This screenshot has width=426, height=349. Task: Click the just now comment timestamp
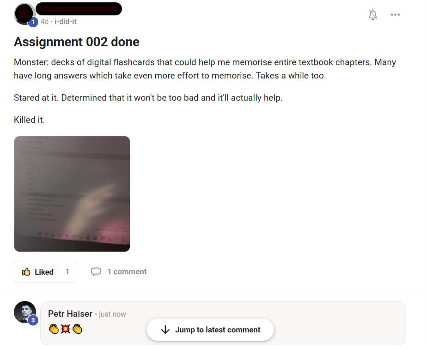tap(112, 314)
